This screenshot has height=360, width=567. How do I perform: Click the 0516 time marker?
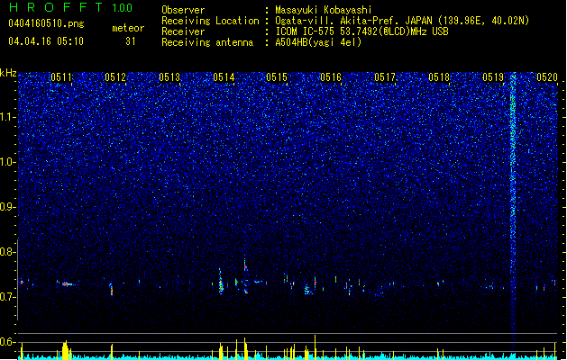click(x=331, y=77)
